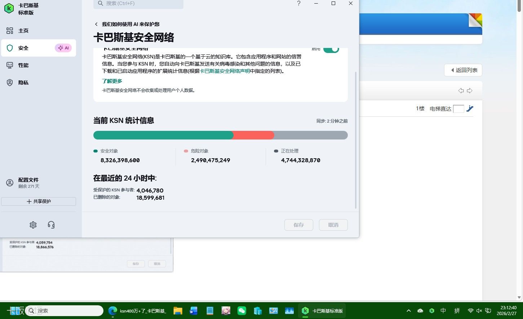Open File Explorer from the taskbar

pos(178,311)
